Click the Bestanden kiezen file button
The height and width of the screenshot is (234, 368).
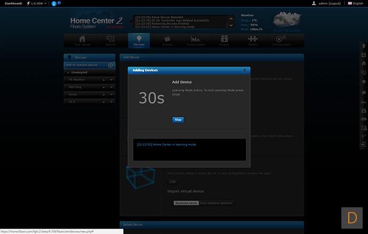pos(186,203)
